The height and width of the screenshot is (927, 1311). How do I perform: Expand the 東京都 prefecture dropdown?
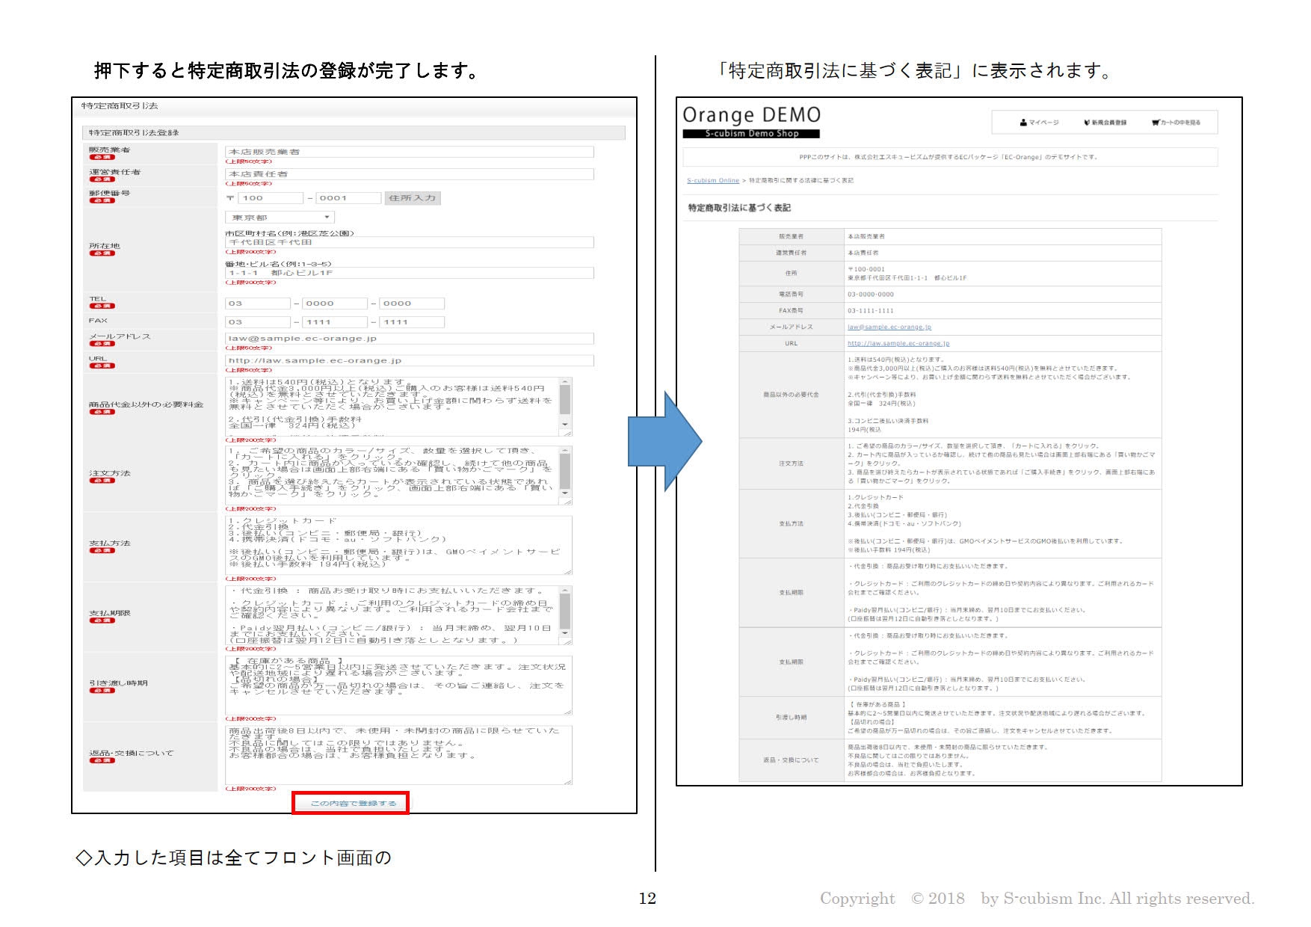(280, 218)
